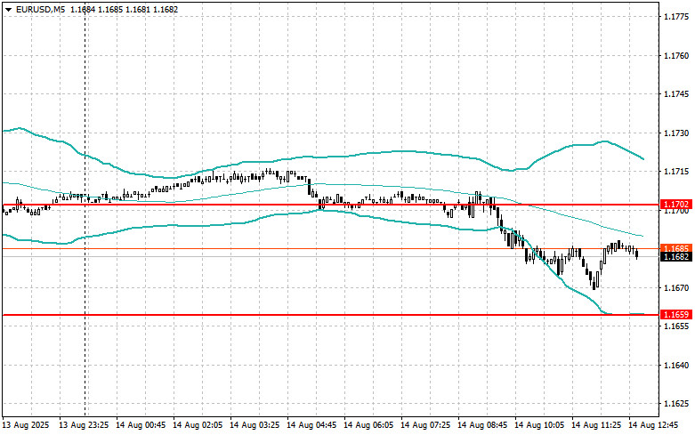Pick the orange horizontal line at 1.1685
Screen dimensions: 695x435
[330, 248]
